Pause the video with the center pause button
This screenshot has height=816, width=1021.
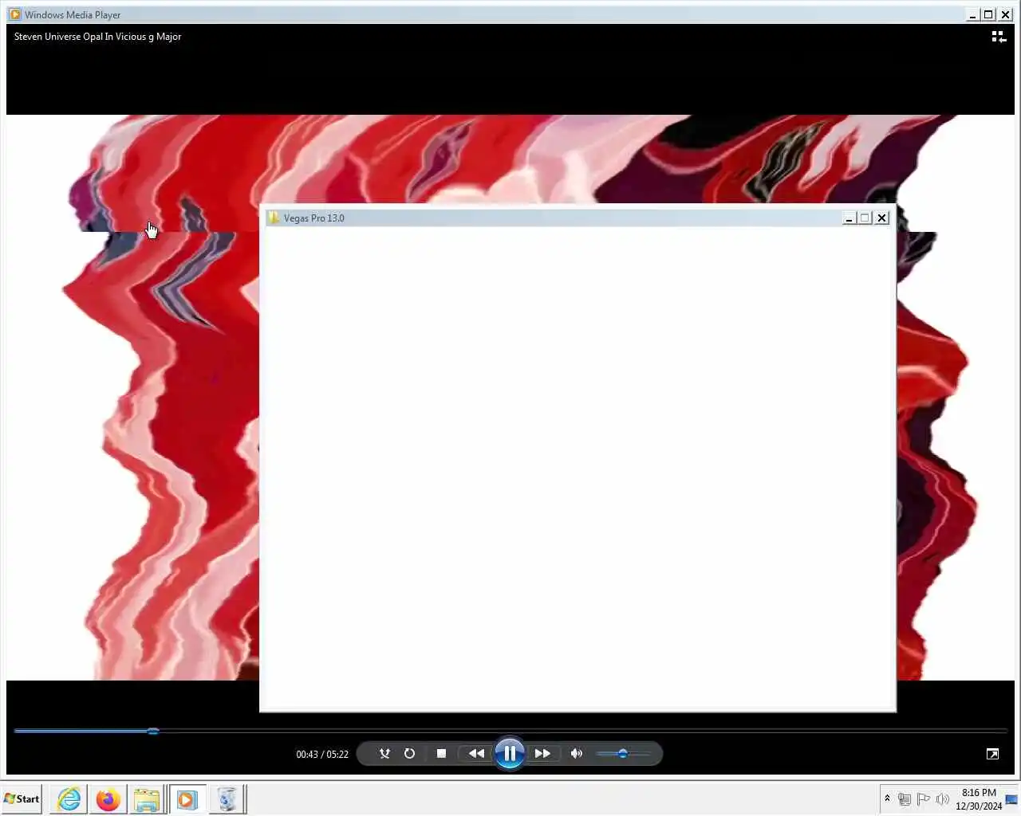pyautogui.click(x=509, y=753)
